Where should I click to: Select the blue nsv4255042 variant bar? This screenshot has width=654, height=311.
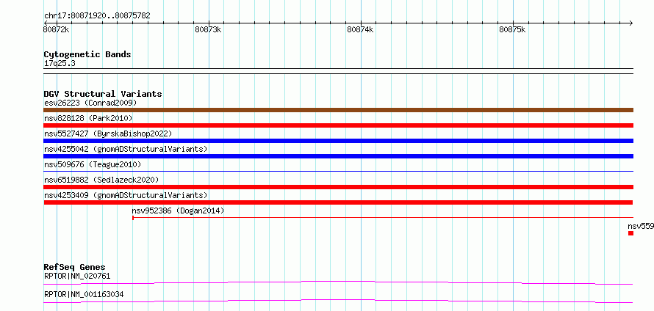tap(338, 156)
